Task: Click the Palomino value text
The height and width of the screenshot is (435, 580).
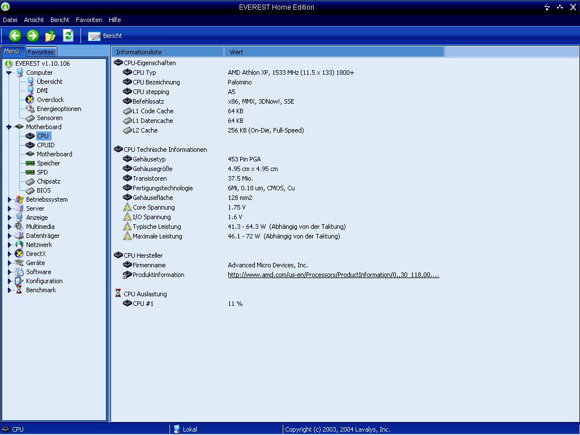Action: 240,83
